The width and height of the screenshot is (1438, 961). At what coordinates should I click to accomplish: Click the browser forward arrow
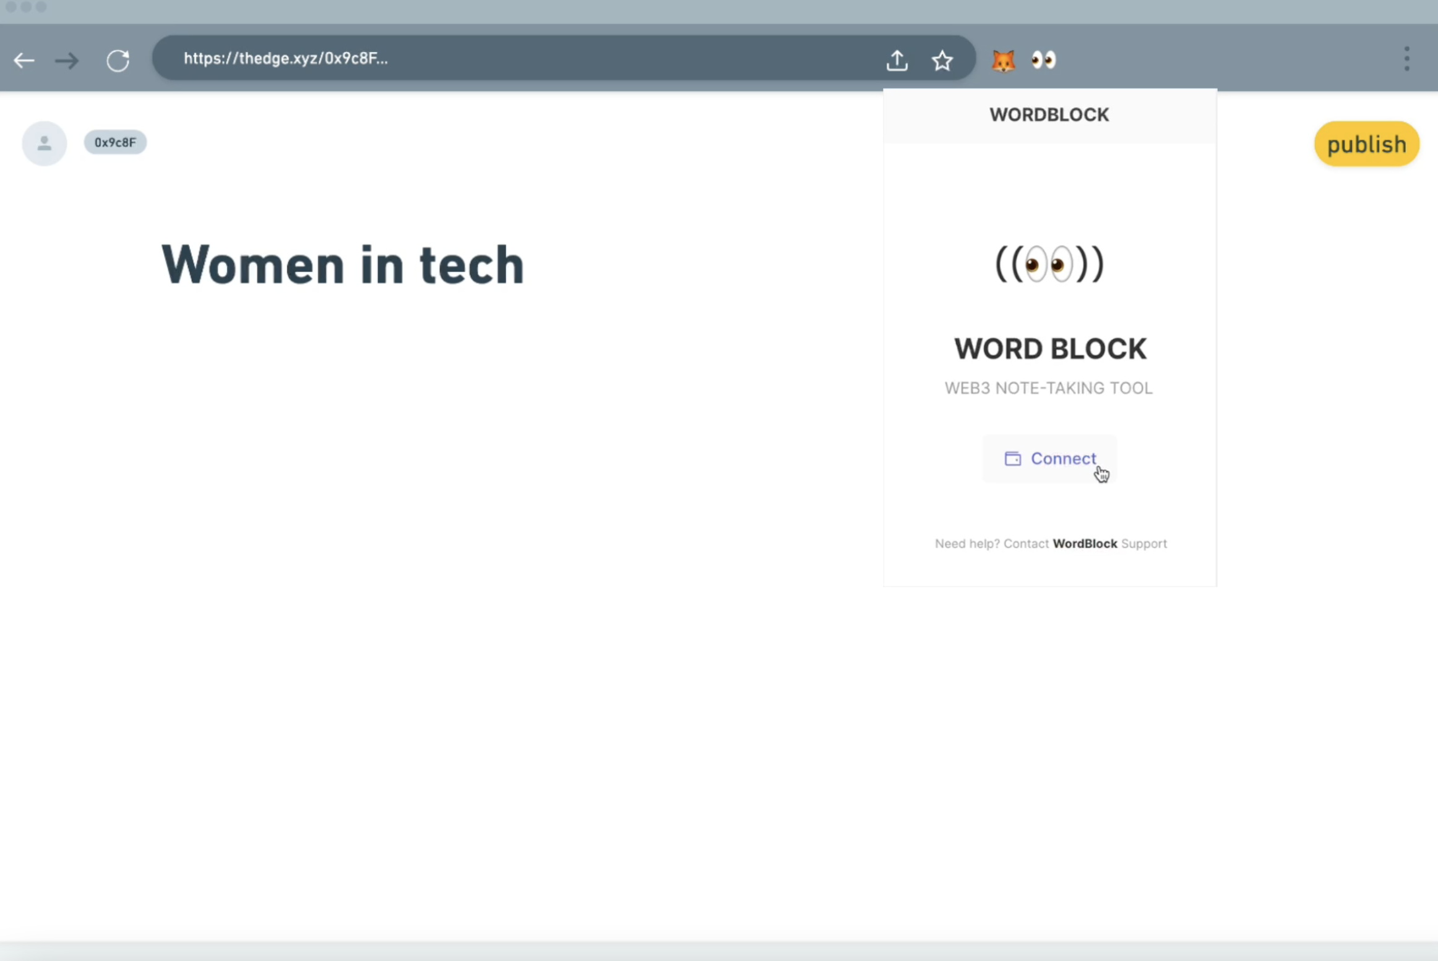point(67,61)
